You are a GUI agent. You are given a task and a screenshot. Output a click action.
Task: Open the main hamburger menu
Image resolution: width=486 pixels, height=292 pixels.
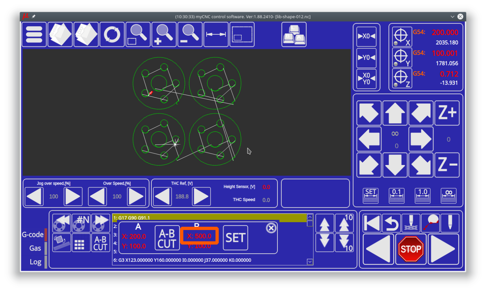(x=34, y=34)
